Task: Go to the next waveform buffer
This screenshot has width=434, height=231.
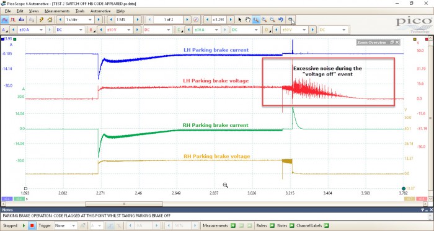Action: (x=187, y=20)
